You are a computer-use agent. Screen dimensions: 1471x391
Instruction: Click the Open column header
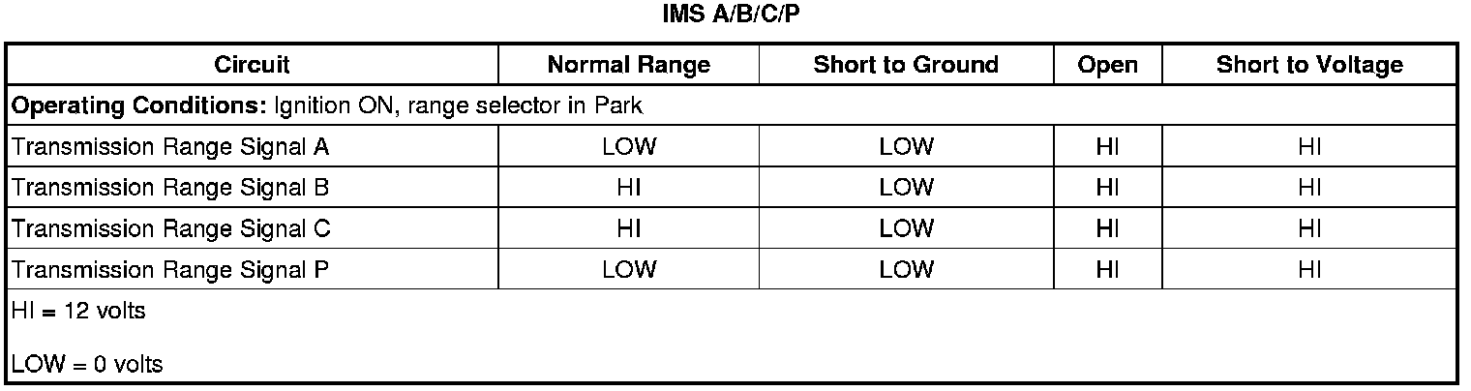pyautogui.click(x=1107, y=65)
